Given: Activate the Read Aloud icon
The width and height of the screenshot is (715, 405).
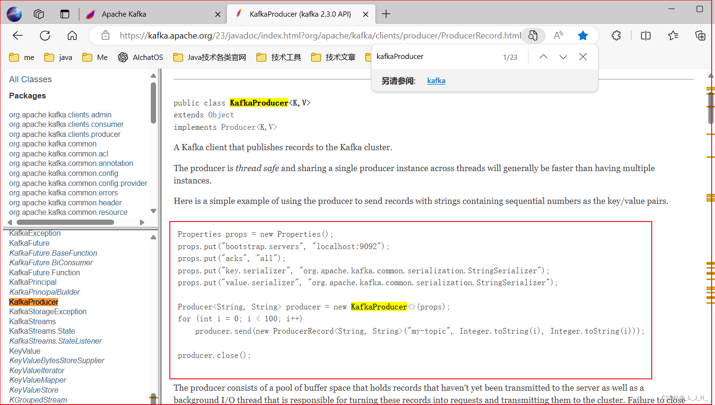Looking at the screenshot, I should [x=558, y=36].
